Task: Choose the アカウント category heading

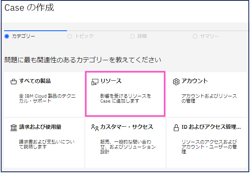Action: (x=194, y=81)
